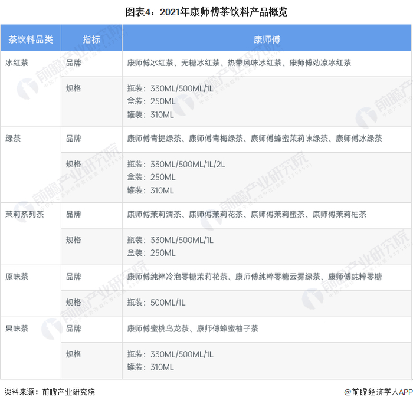Click 品牌 label in the 果味茶 row
This screenshot has height=404, width=413.
pos(74,329)
